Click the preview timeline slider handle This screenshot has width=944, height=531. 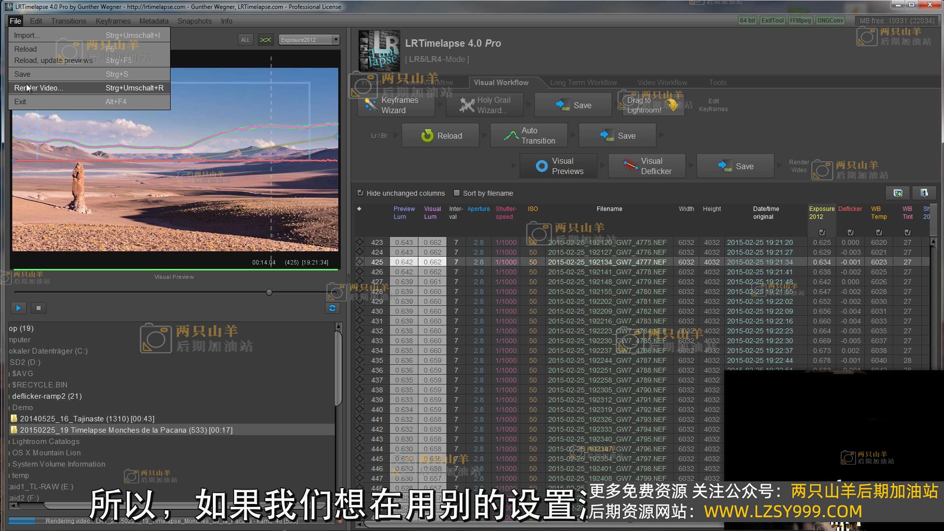point(269,293)
